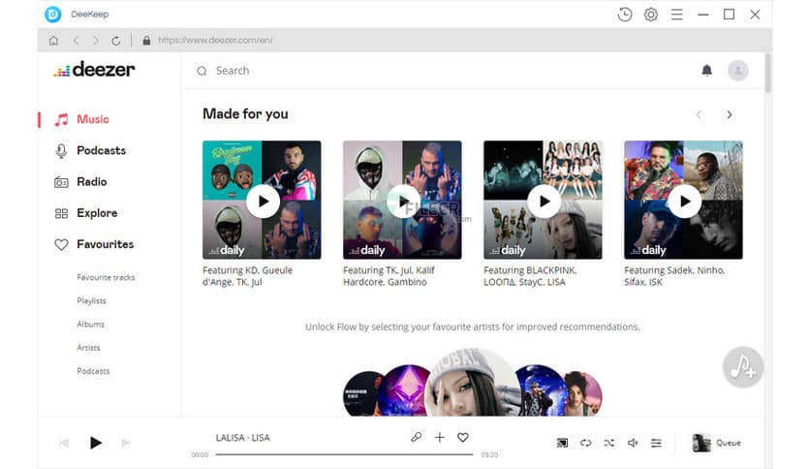Image resolution: width=810 pixels, height=469 pixels.
Task: Click the Deezer address URL field
Action: [x=215, y=41]
